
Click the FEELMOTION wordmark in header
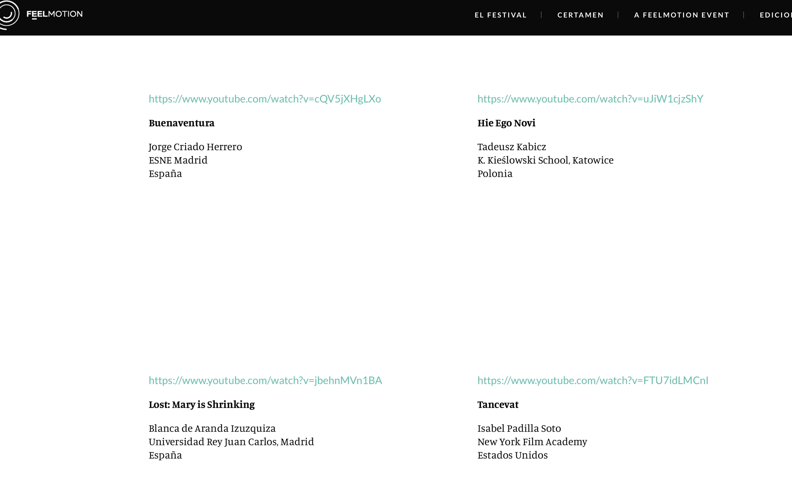pos(54,14)
